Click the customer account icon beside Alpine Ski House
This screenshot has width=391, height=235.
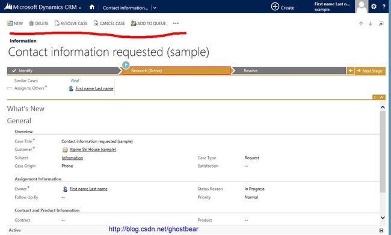pyautogui.click(x=65, y=150)
